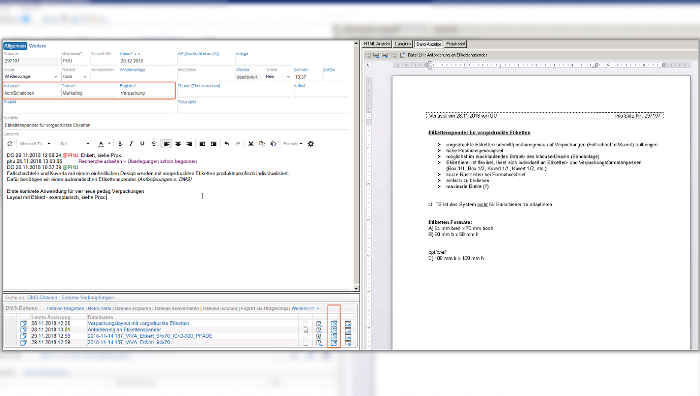Click the clear formatting icon
This screenshot has height=396, width=700.
(x=10, y=144)
